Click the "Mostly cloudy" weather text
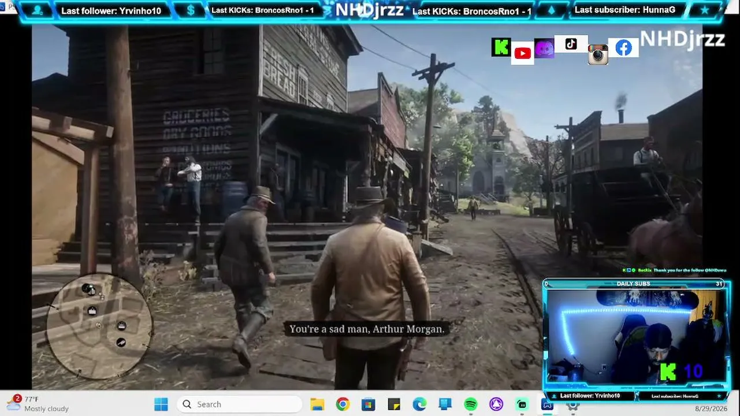The width and height of the screenshot is (740, 416). [x=46, y=408]
